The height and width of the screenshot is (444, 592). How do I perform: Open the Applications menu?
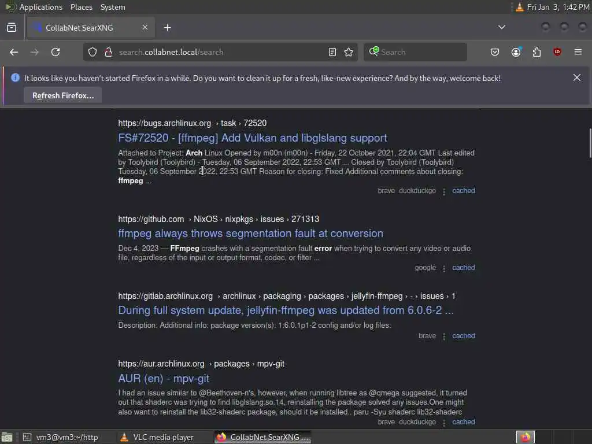click(x=41, y=7)
